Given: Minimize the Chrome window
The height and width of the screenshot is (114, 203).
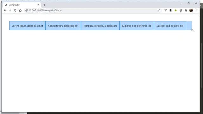Looking at the screenshot, I should [181, 3].
